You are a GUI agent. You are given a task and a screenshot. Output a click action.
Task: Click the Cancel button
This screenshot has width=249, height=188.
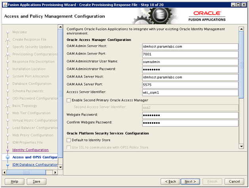[234, 182]
